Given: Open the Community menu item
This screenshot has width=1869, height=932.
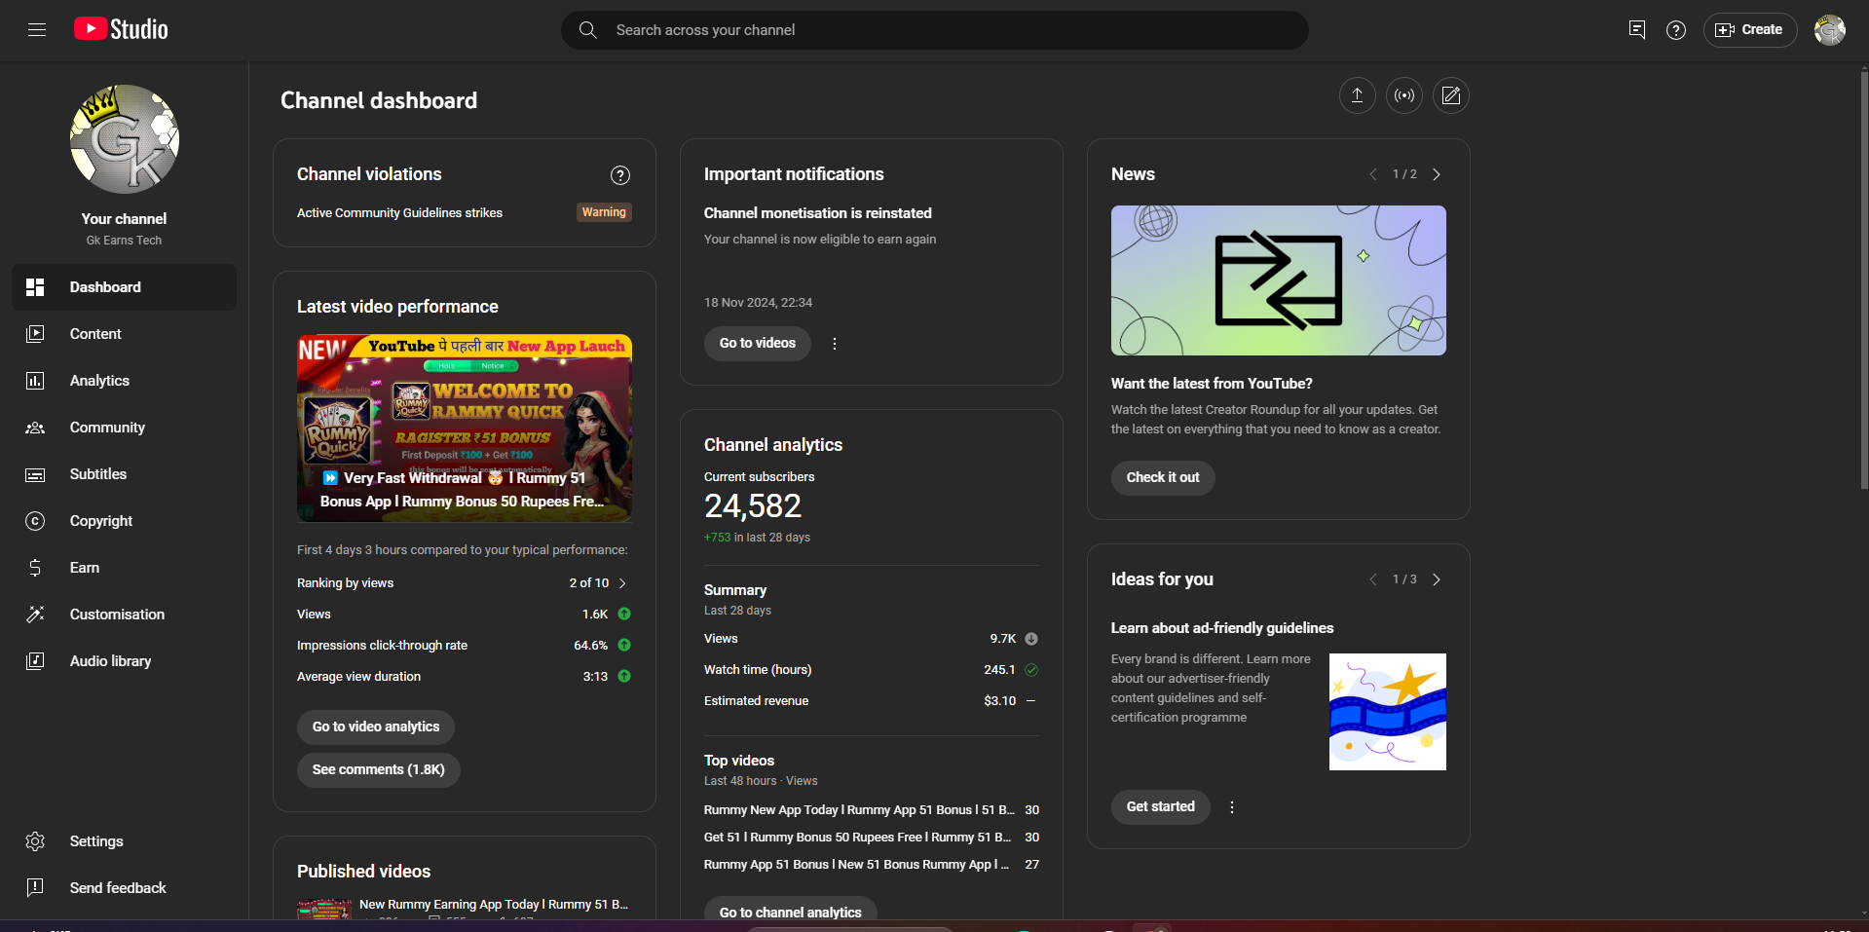Looking at the screenshot, I should [124, 428].
